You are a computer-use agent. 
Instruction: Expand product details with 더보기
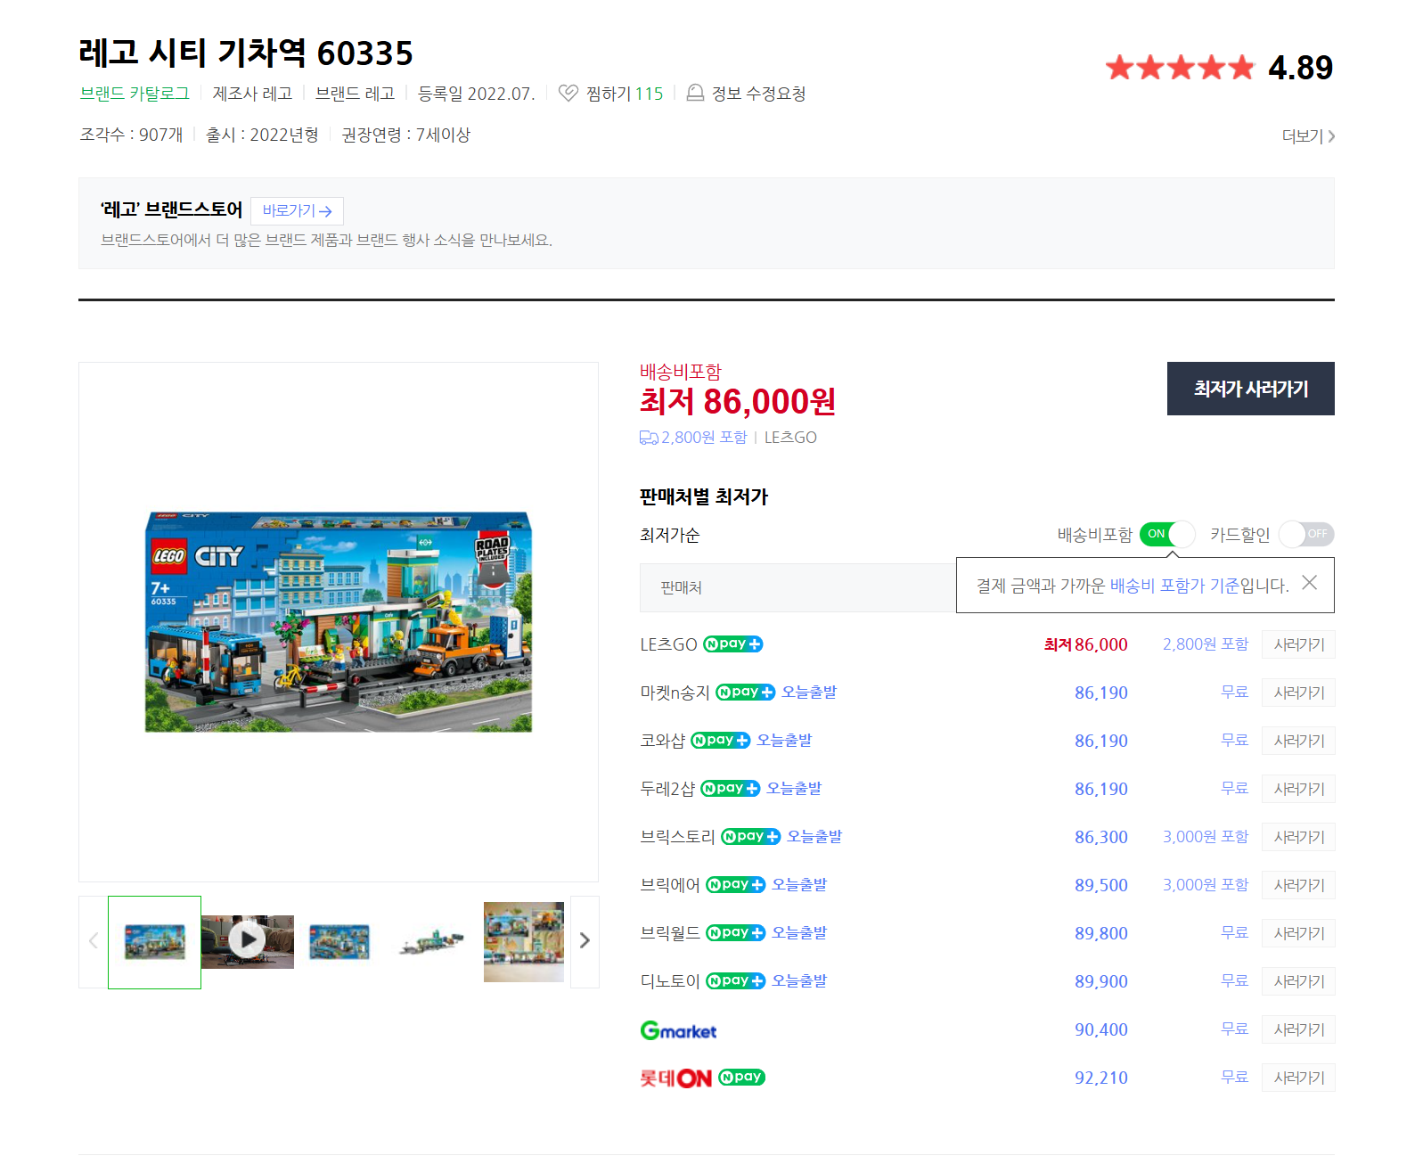pos(1307,136)
